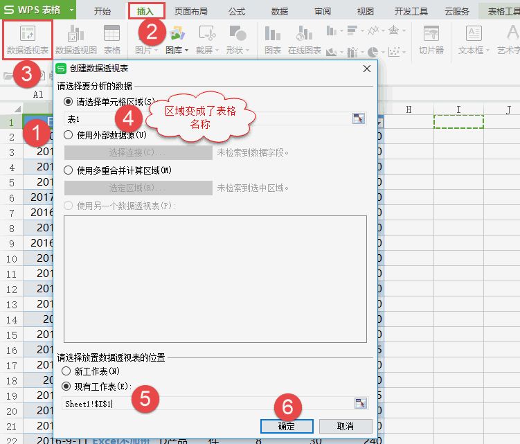Expand the 截屏 dropdown arrow
This screenshot has width=520, height=444.
[x=217, y=51]
